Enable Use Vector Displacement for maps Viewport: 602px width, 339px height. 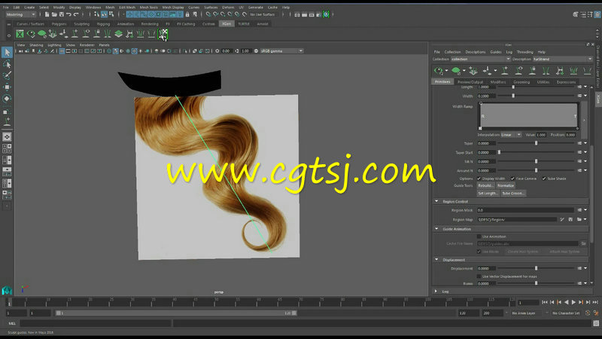479,276
